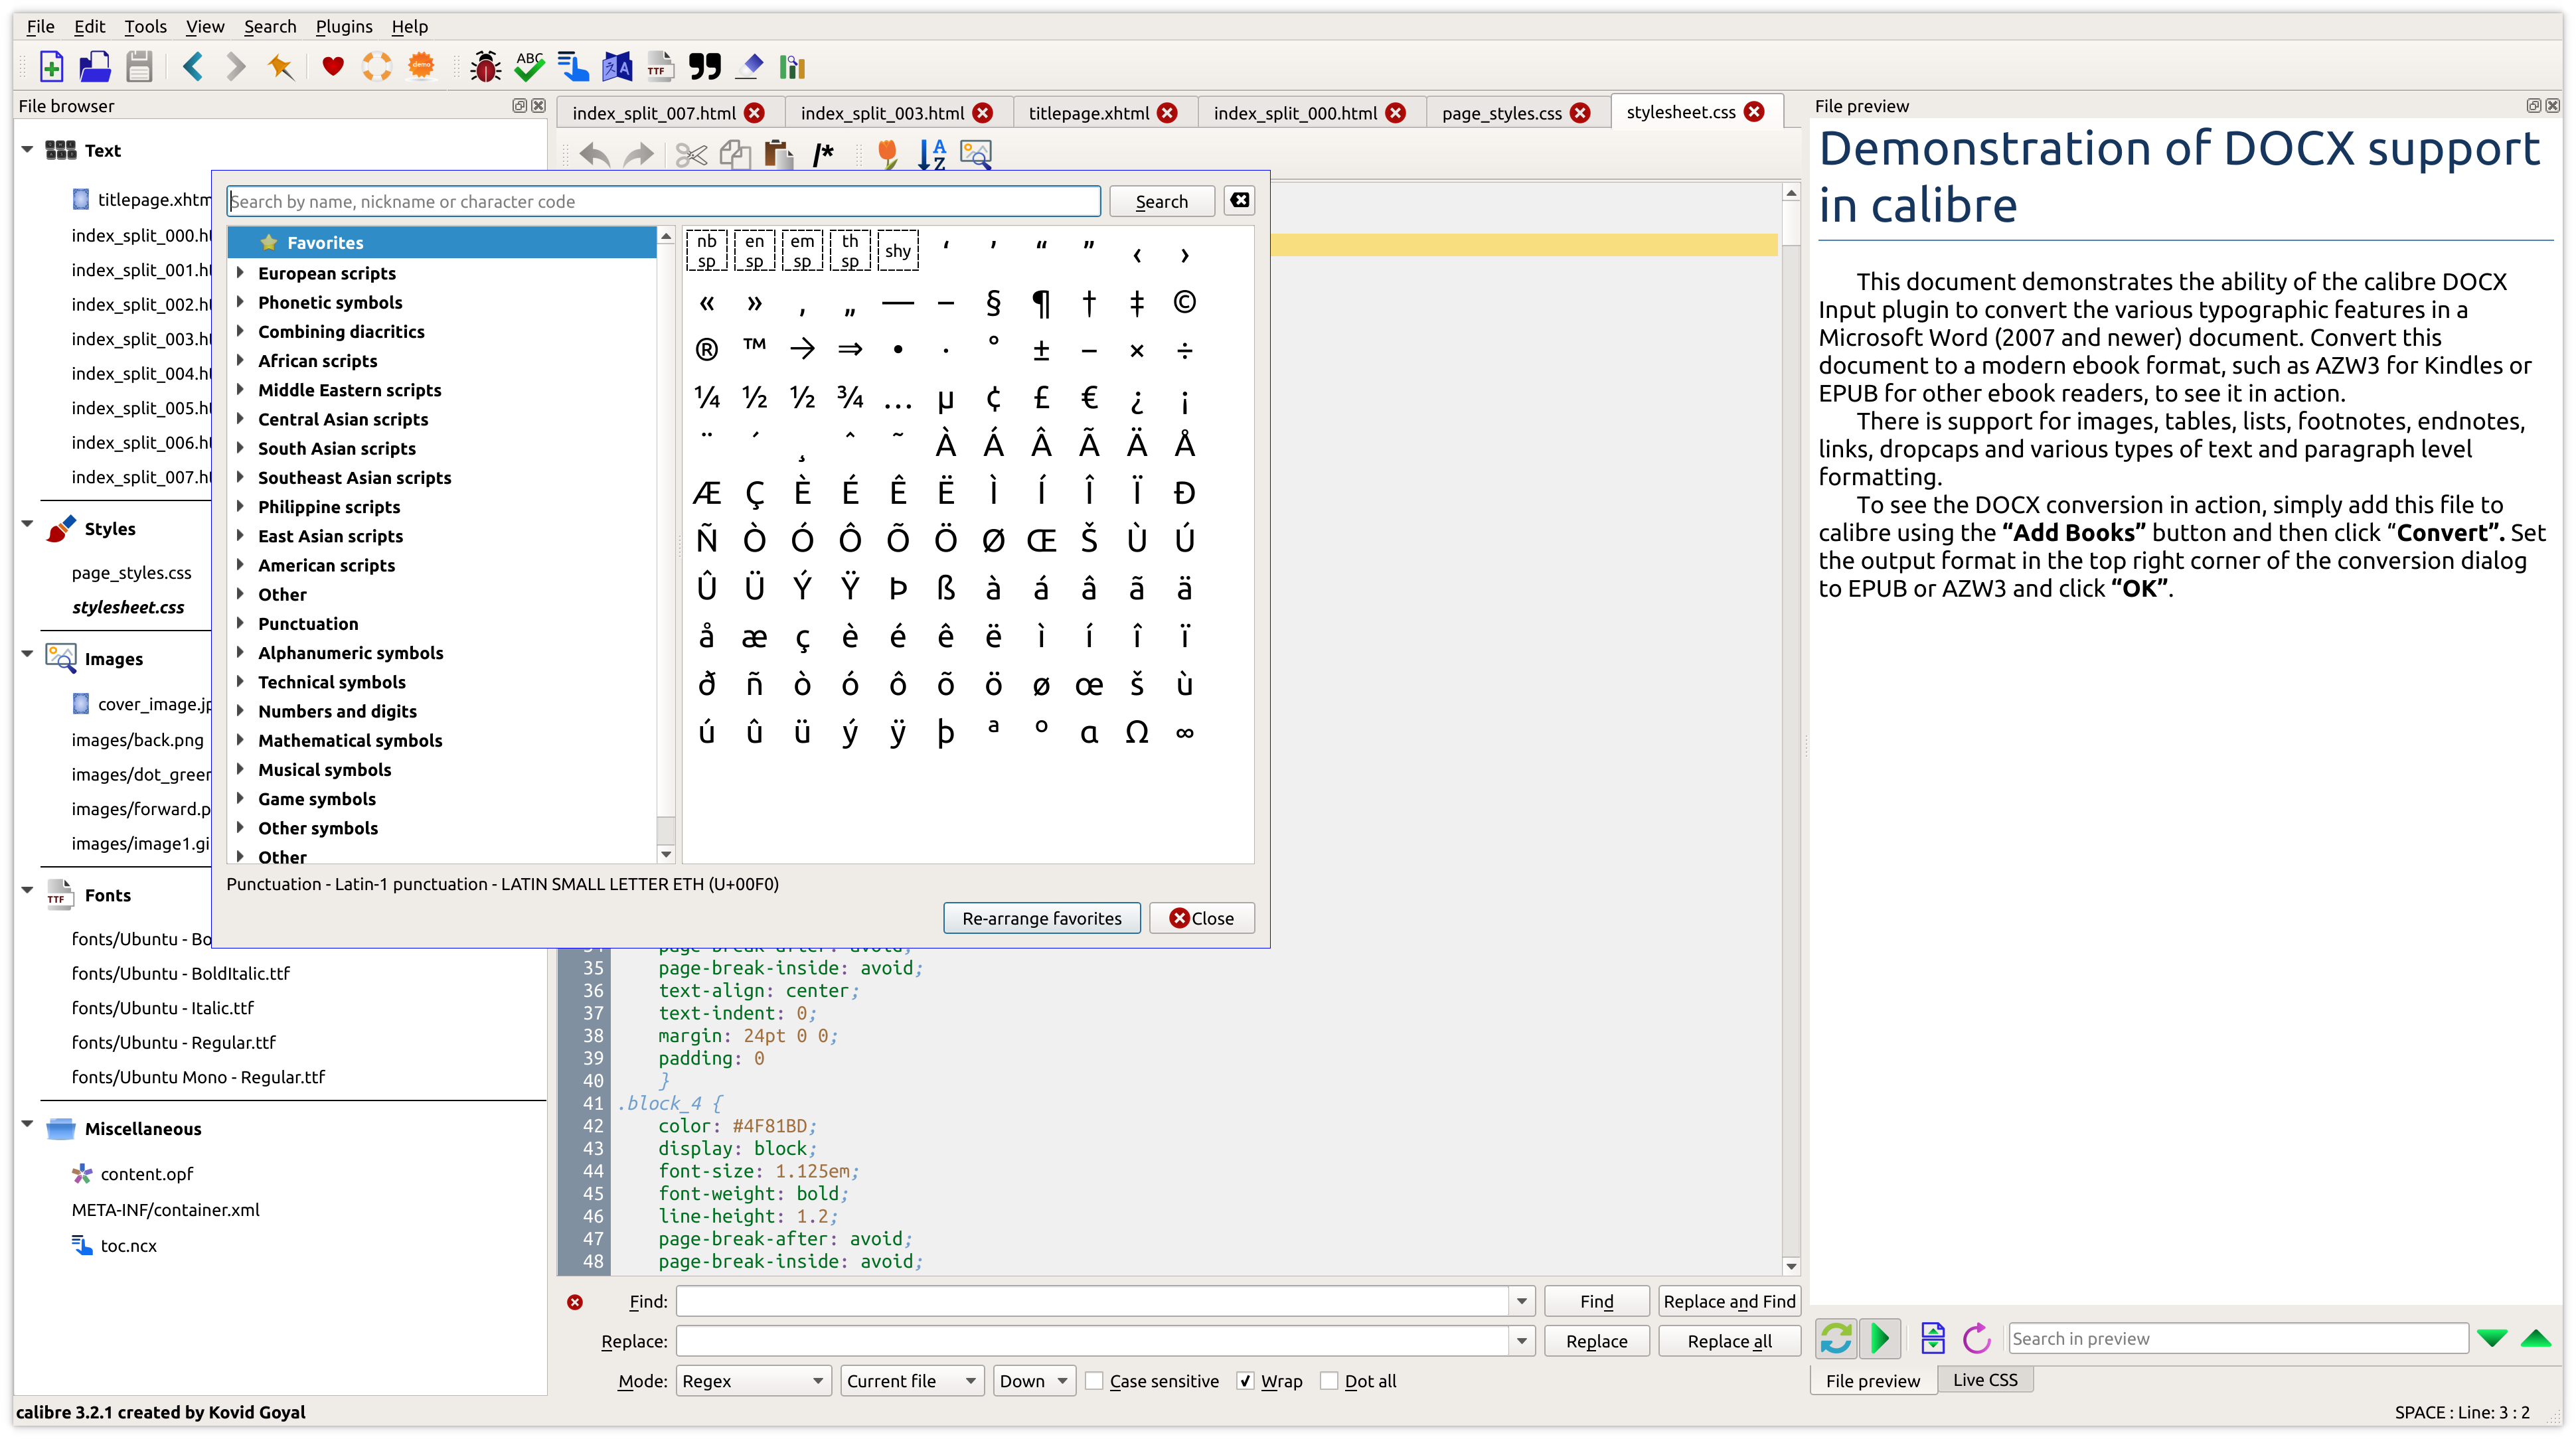This screenshot has width=2576, height=1439.
Task: Expand Mathematical symbols category
Action: [240, 739]
